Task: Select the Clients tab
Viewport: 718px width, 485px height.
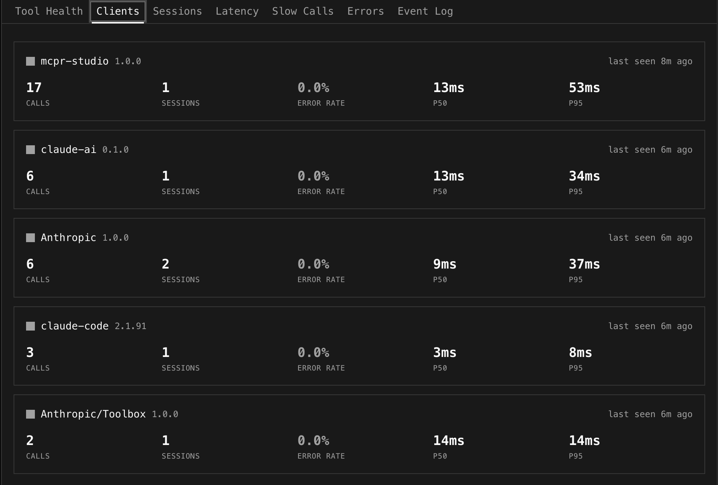Action: (x=117, y=11)
